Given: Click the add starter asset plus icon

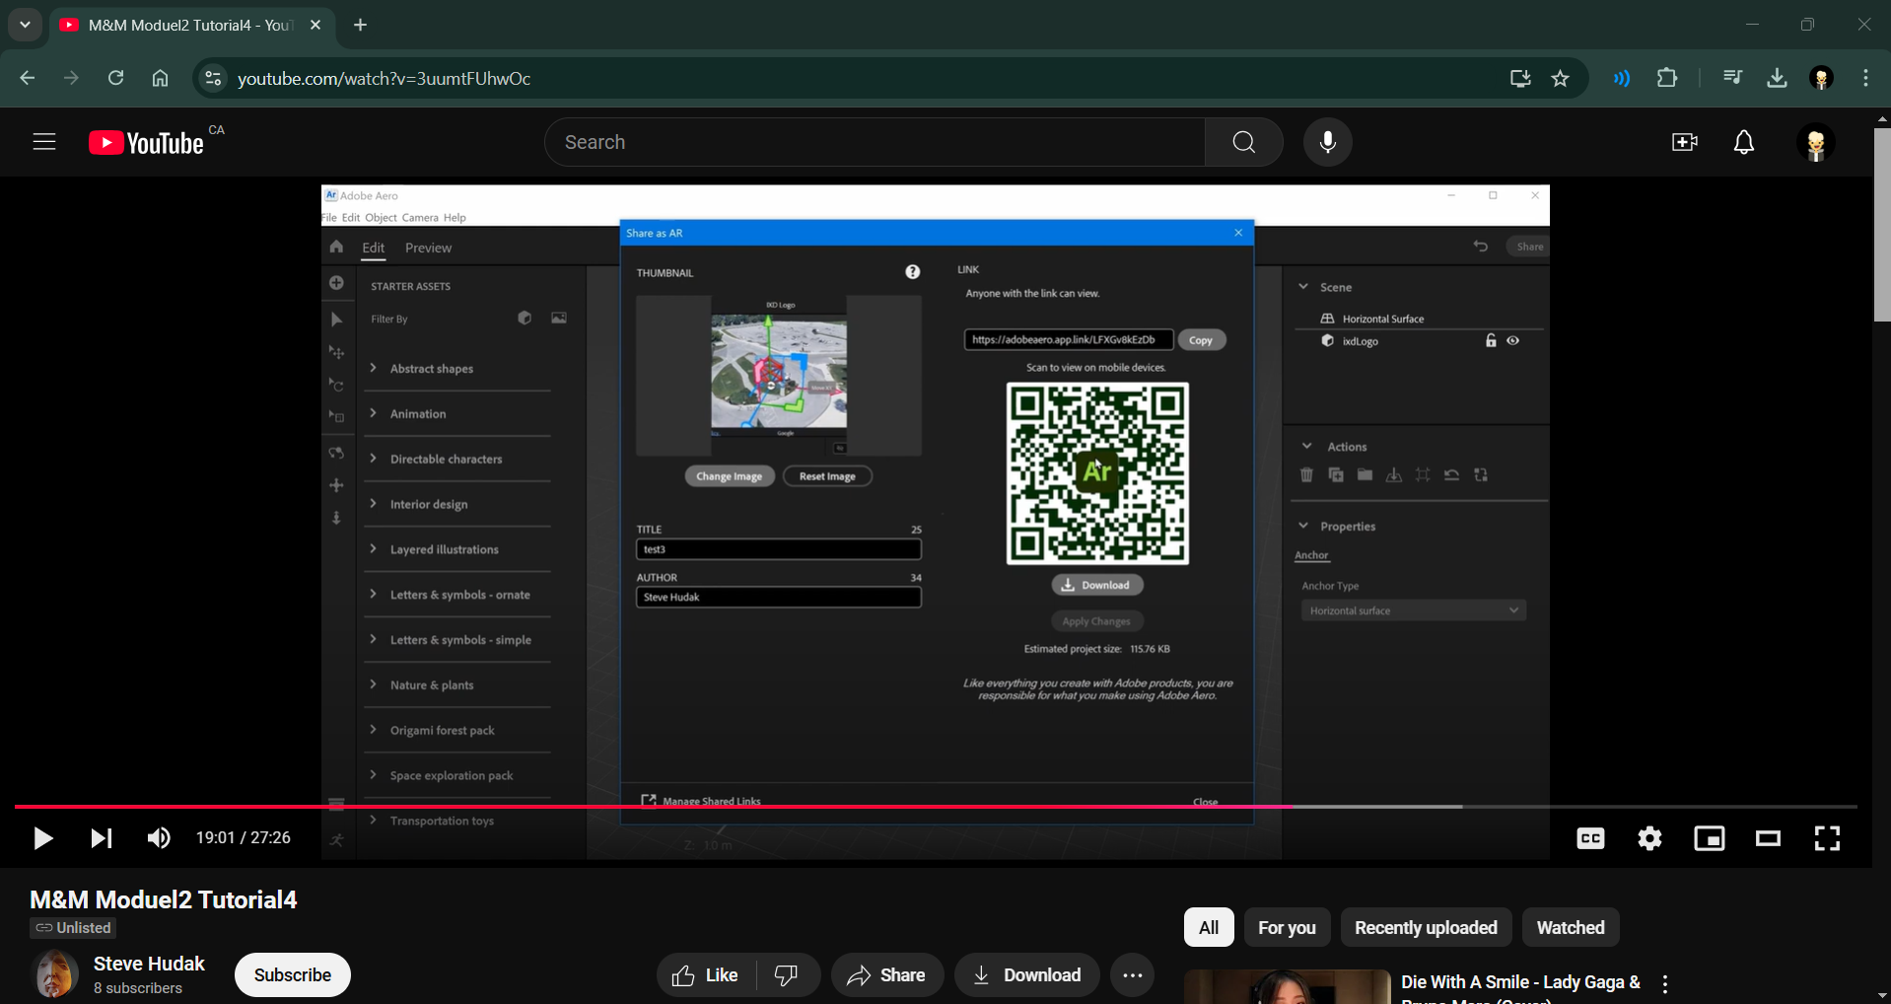Looking at the screenshot, I should click(x=336, y=282).
